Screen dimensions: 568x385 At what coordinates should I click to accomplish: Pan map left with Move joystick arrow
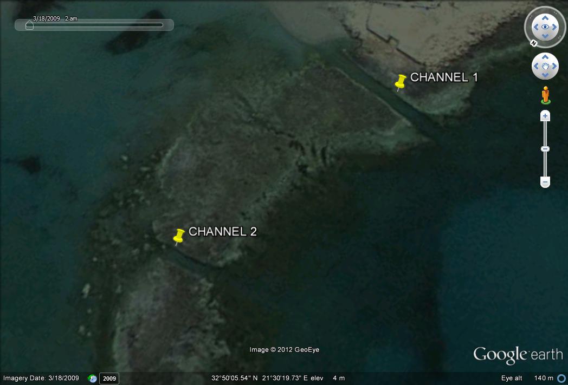coord(536,66)
